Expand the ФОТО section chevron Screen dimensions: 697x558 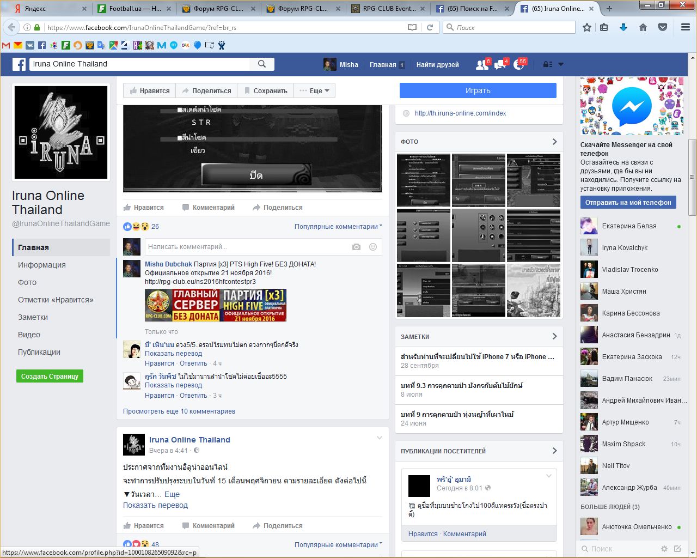coord(554,142)
